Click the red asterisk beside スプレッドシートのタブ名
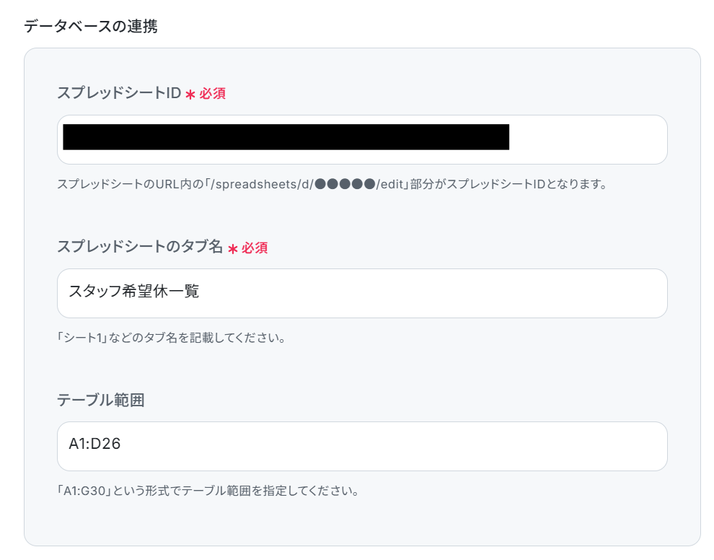 coord(233,249)
